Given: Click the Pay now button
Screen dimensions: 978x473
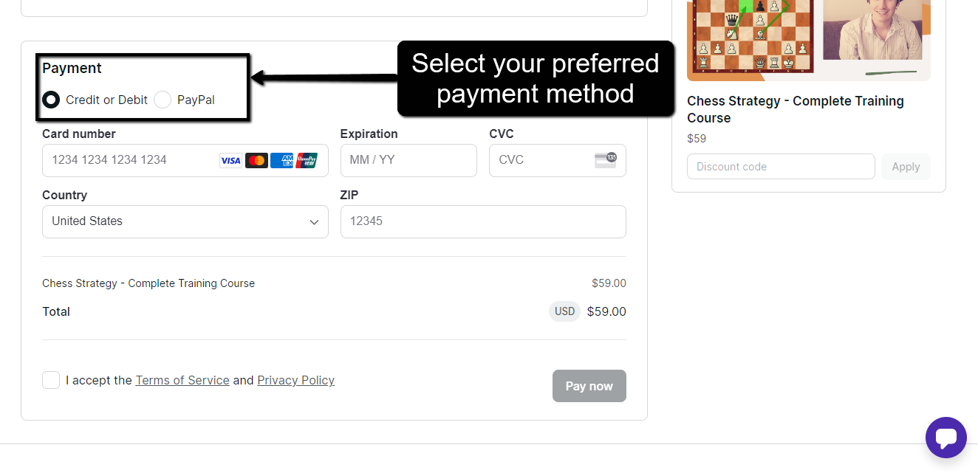Looking at the screenshot, I should click(589, 386).
